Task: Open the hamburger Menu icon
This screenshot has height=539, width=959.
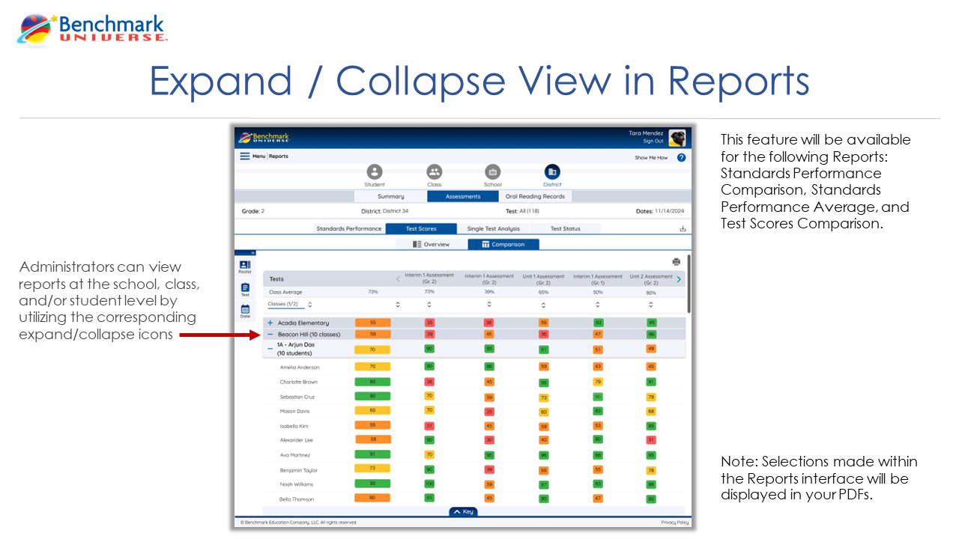Action: pos(244,156)
